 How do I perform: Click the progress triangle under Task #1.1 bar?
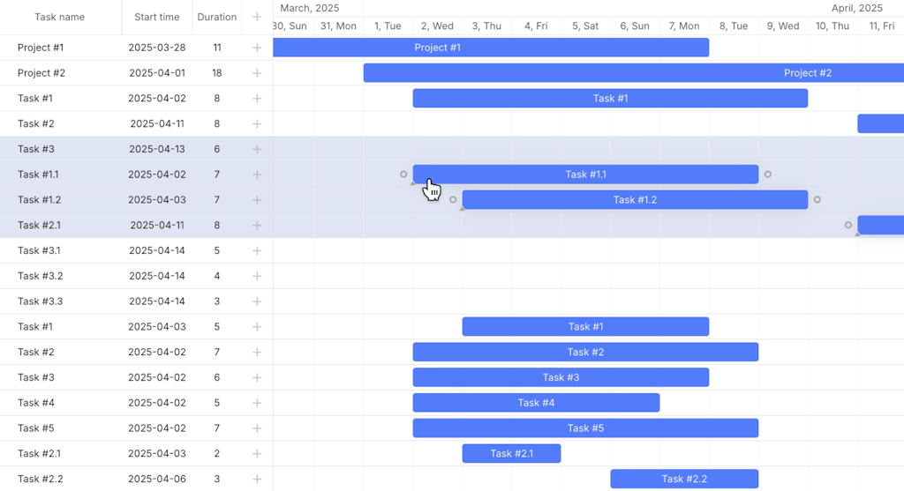pyautogui.click(x=413, y=183)
